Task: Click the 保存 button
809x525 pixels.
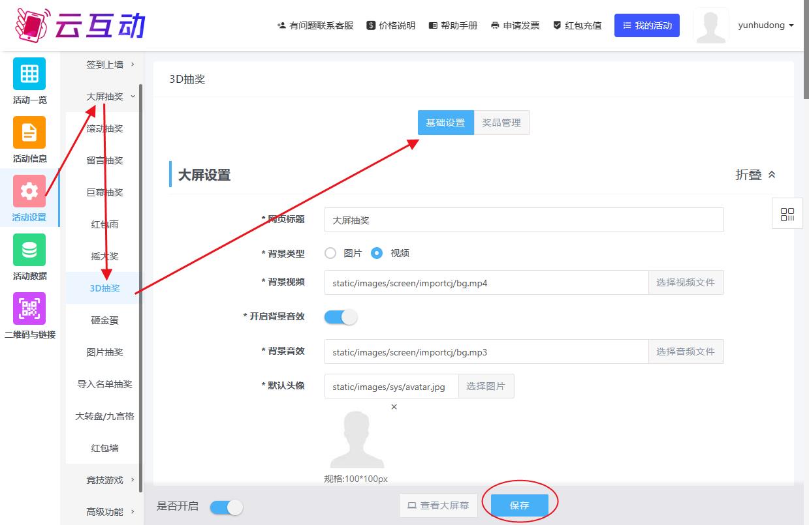Action: (519, 505)
